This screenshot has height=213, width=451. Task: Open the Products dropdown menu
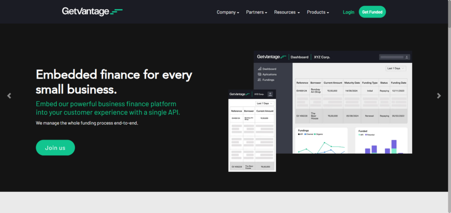pos(318,12)
